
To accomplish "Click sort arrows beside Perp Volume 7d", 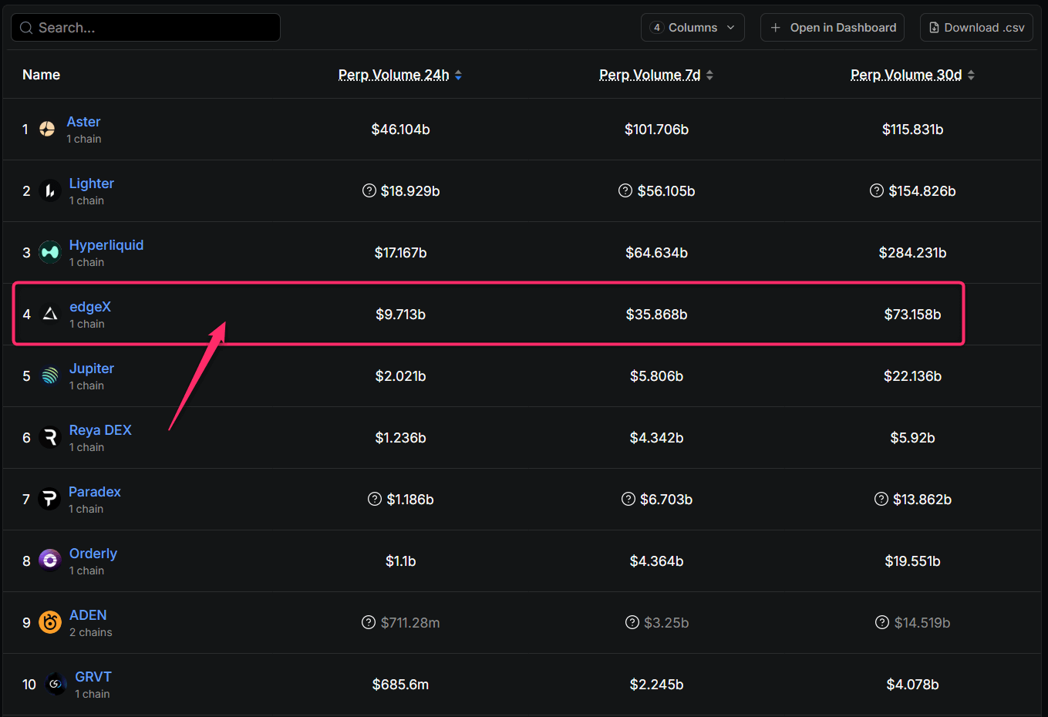I will click(x=709, y=75).
